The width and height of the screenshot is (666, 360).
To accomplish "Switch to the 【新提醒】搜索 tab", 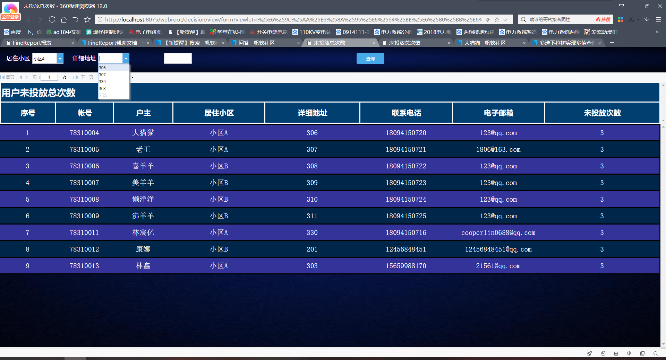I will 188,43.
